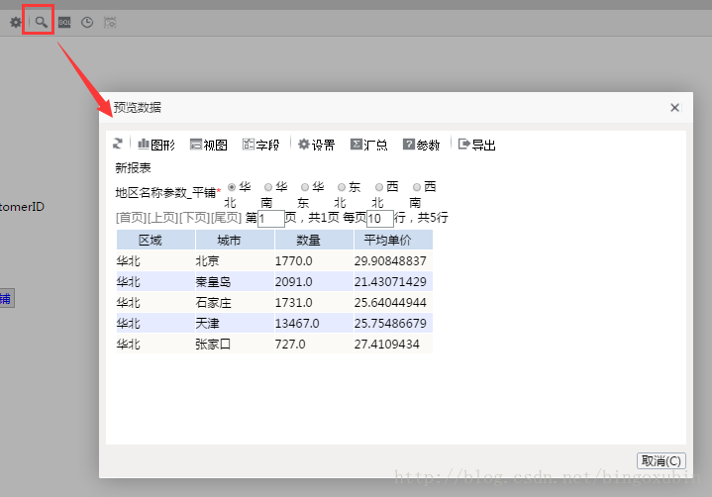The height and width of the screenshot is (497, 712).
Task: Click the average price 21.43071429
Action: click(x=390, y=282)
